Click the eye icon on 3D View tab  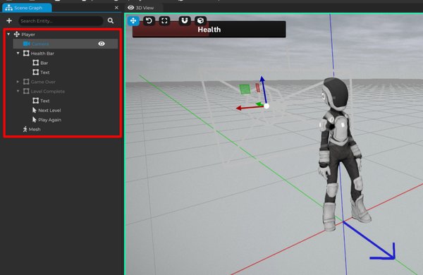[131, 8]
